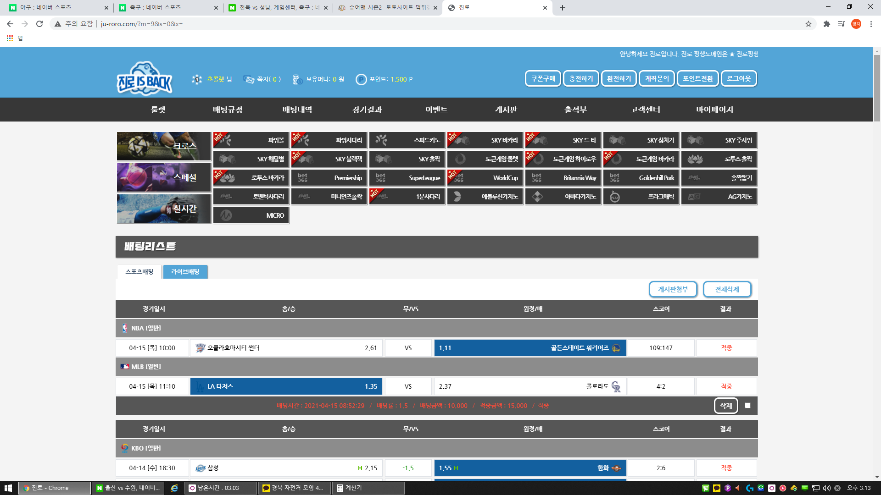The width and height of the screenshot is (881, 495).
Task: Click the 게시판첨부 button
Action: coord(673,289)
